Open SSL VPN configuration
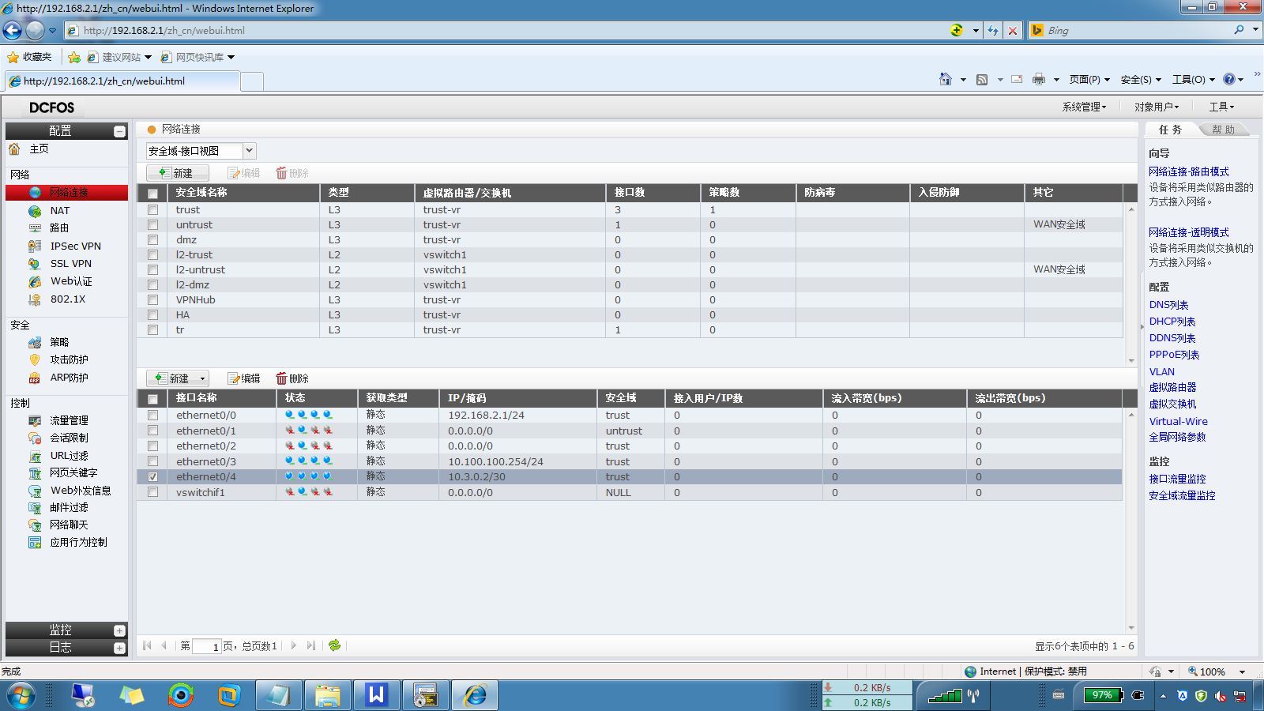Image resolution: width=1264 pixels, height=711 pixels. point(70,264)
